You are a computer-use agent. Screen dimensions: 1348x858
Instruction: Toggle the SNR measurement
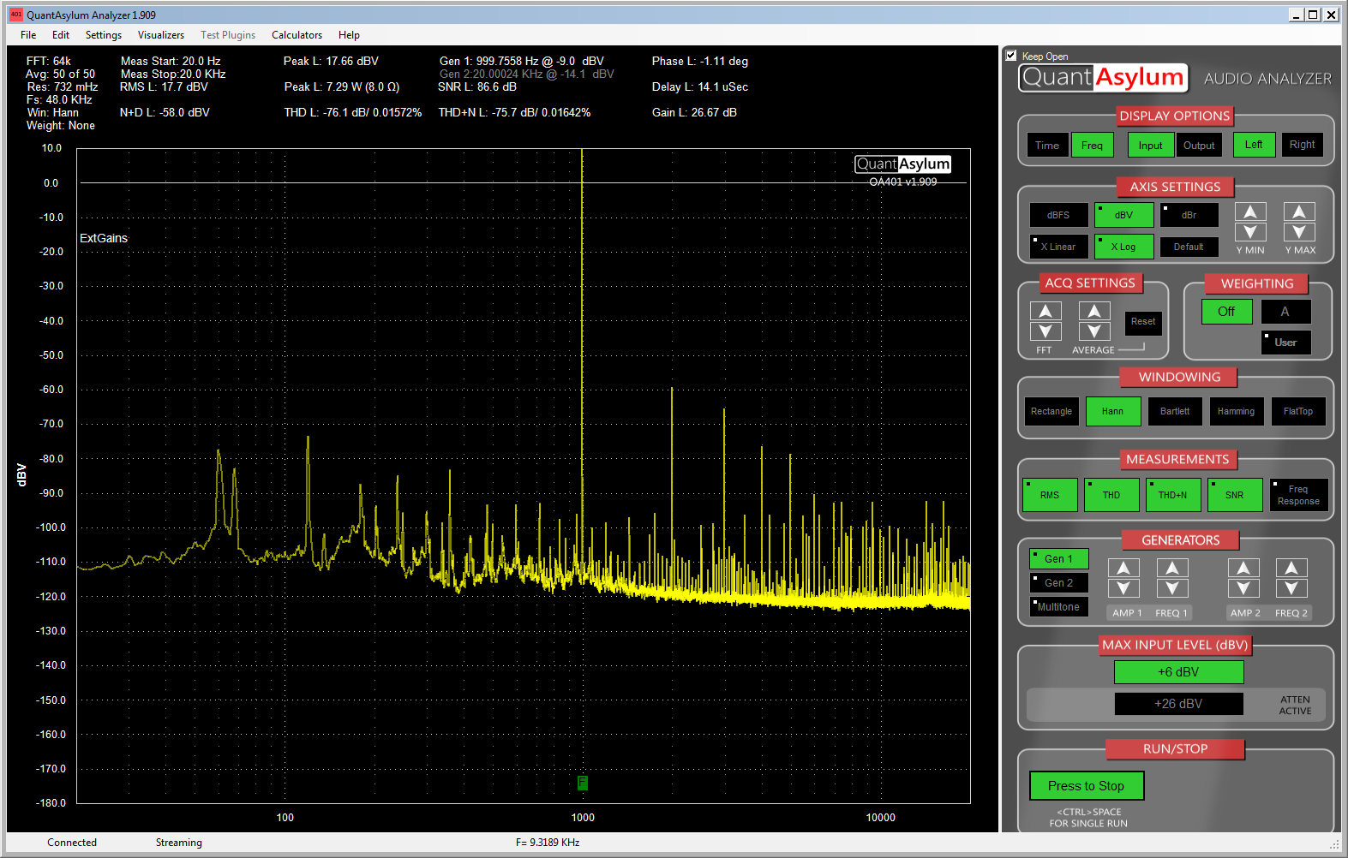click(1235, 495)
